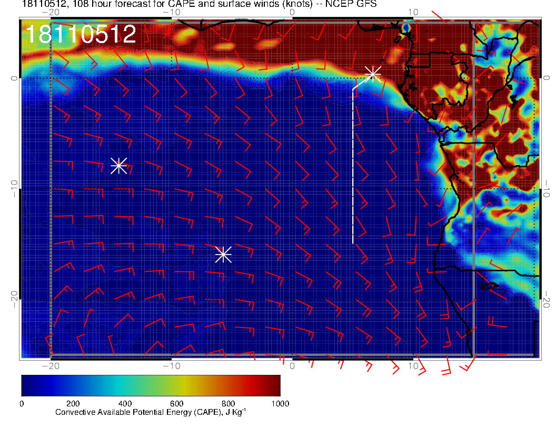
Task: Click the white asterisk marker nearest the equator
Action: (x=373, y=74)
